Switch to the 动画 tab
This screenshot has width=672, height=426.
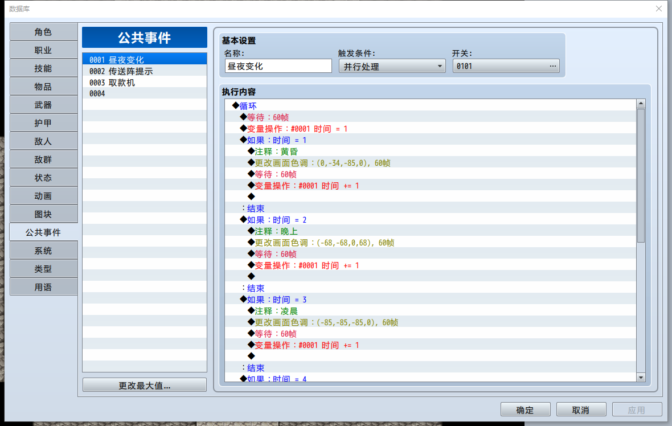coord(43,196)
